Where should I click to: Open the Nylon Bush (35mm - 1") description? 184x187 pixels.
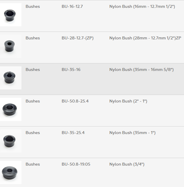[x=132, y=133]
